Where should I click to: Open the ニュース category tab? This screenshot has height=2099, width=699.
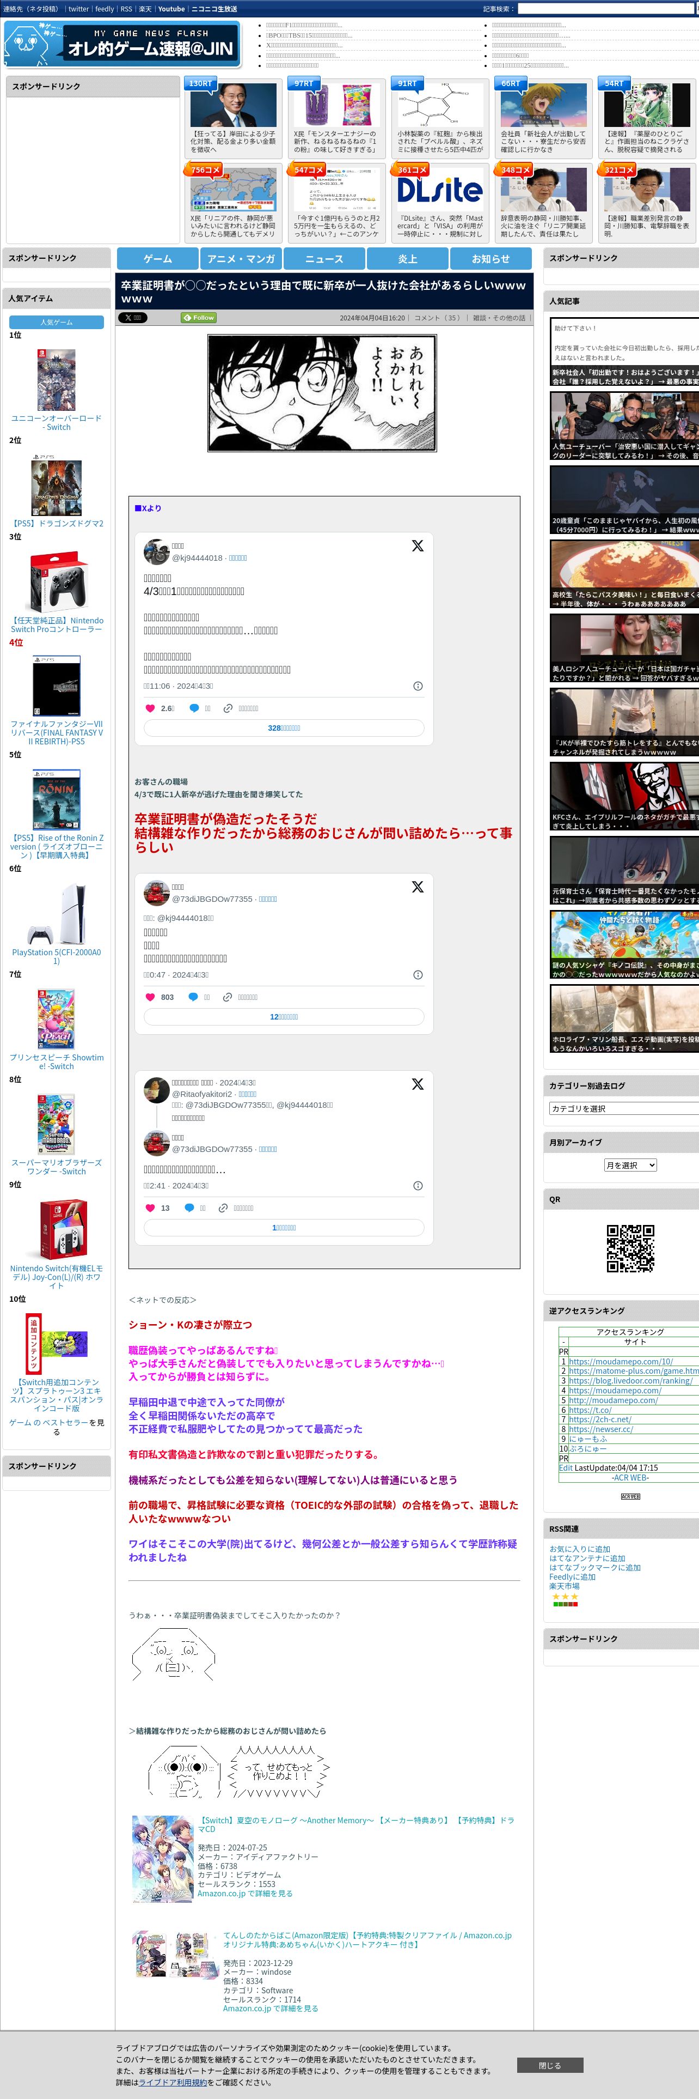(324, 258)
